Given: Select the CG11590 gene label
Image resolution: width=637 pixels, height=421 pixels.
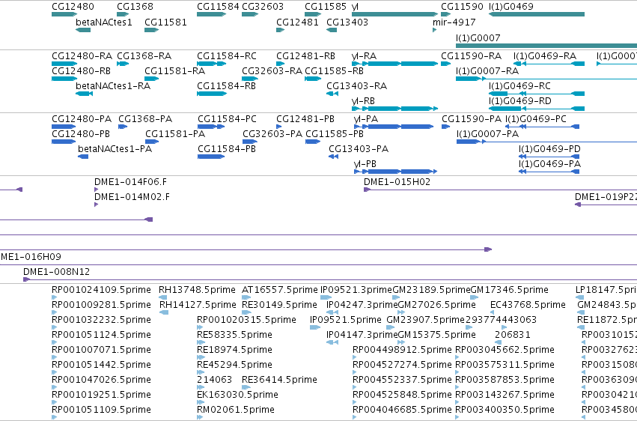Looking at the screenshot, I should coord(463,7).
